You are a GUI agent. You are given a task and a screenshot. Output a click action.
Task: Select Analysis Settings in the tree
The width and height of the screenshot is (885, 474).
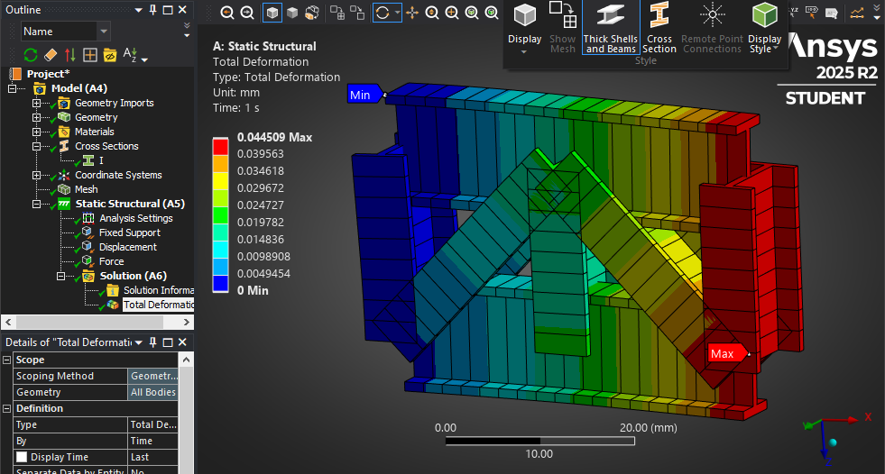(x=135, y=218)
